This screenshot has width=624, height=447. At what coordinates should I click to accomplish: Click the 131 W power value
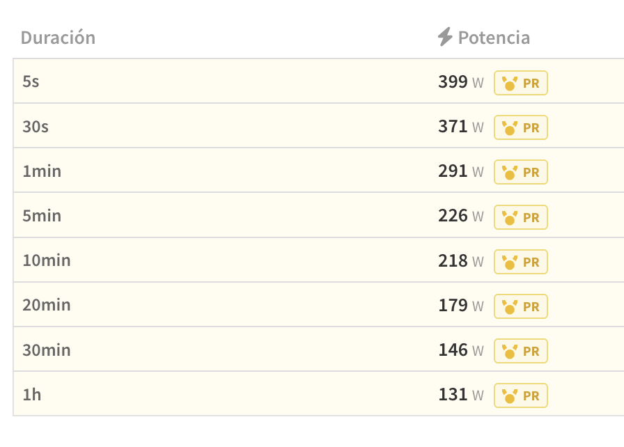(x=453, y=394)
